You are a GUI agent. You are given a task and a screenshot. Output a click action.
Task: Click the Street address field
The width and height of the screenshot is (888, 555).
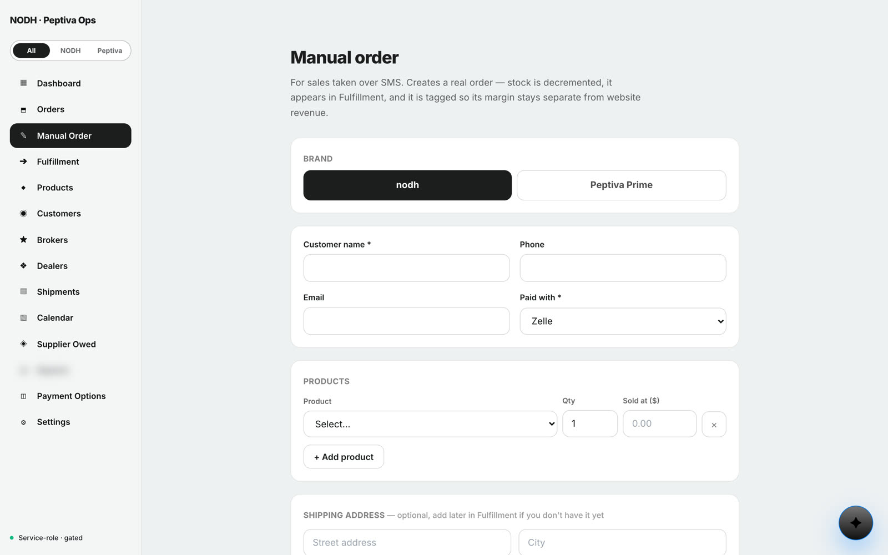click(x=407, y=542)
